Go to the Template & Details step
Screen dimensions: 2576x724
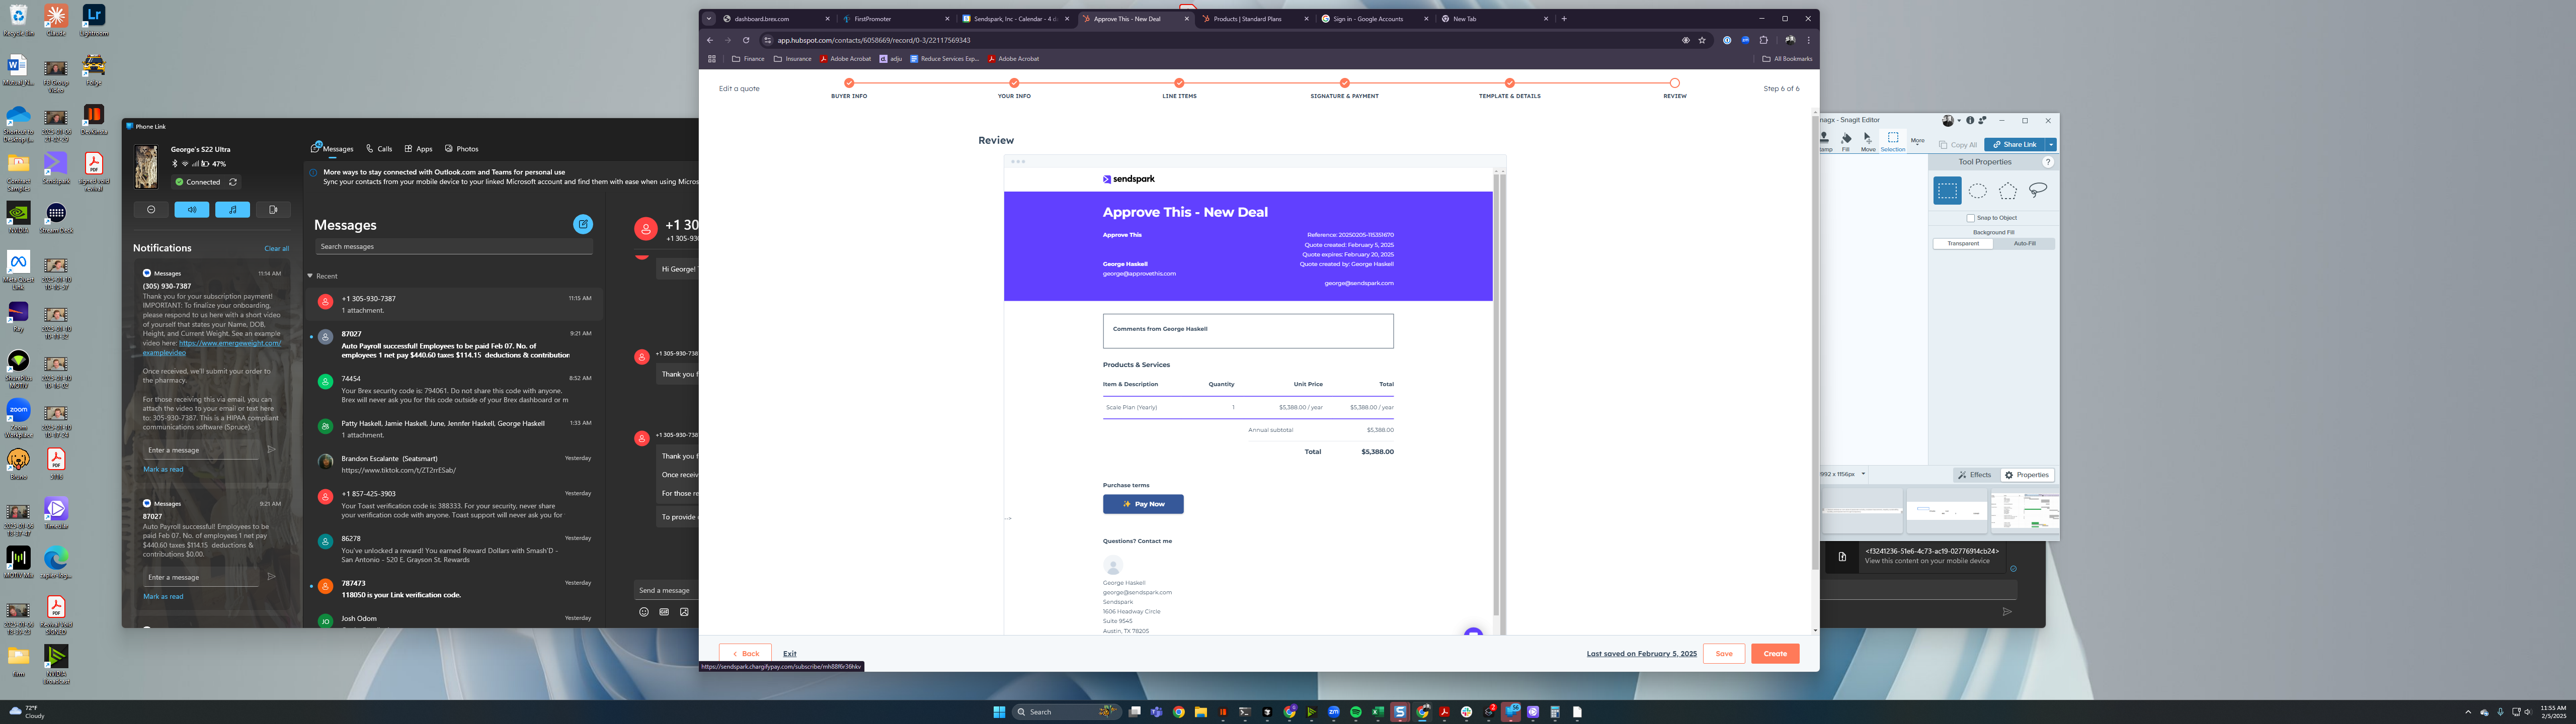(x=1509, y=89)
